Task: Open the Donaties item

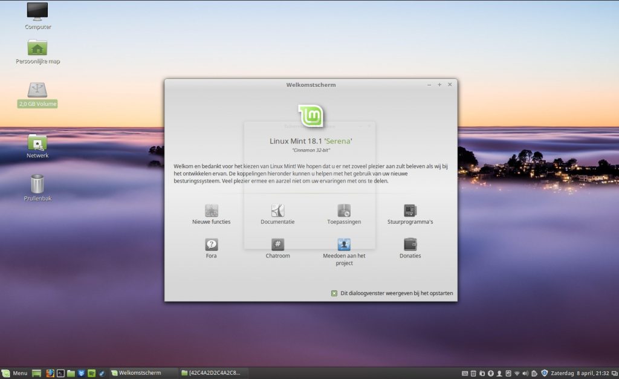Action: point(410,248)
